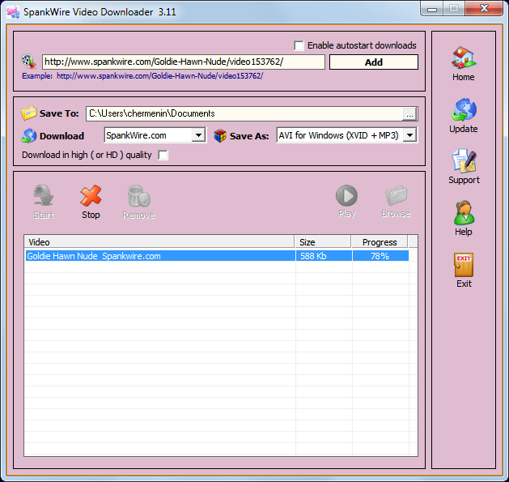Click the Save As cube icon
Screen dimensions: 509x482
220,135
